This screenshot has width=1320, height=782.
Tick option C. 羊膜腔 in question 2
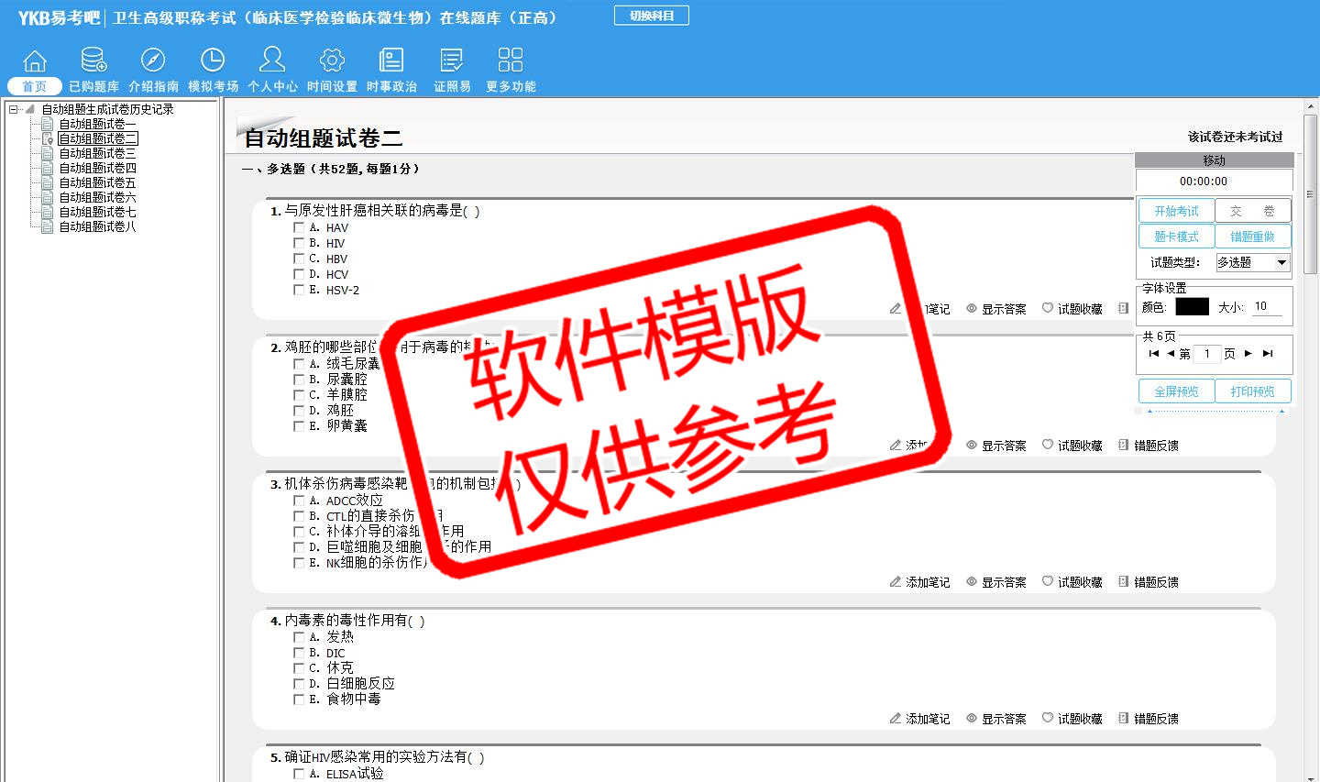click(x=299, y=395)
